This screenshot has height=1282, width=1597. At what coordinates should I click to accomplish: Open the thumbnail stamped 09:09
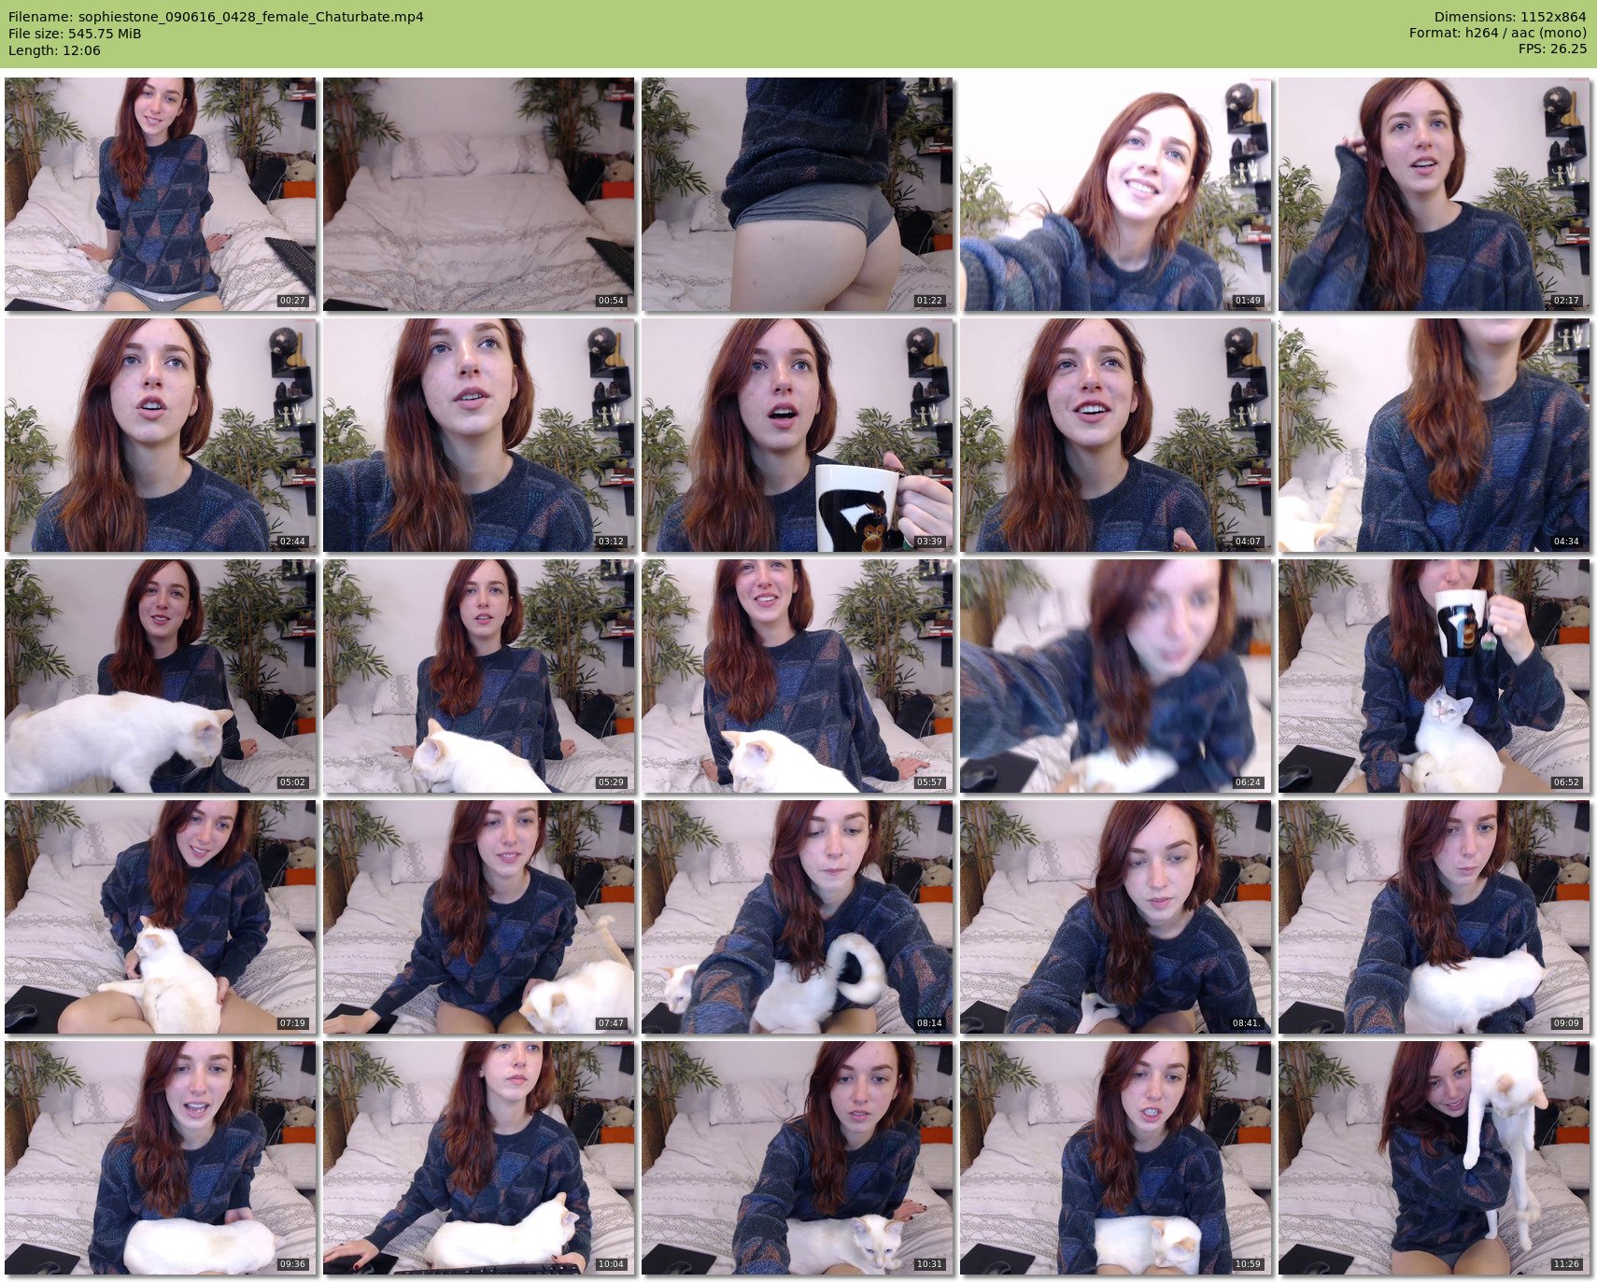coord(1434,917)
